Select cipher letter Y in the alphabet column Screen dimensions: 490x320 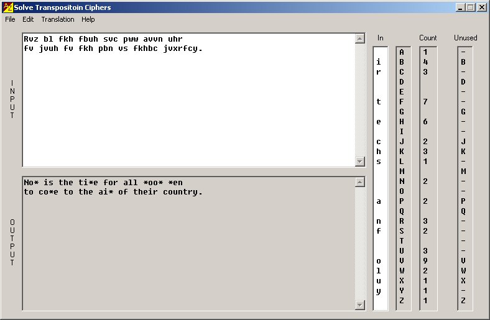click(402, 291)
